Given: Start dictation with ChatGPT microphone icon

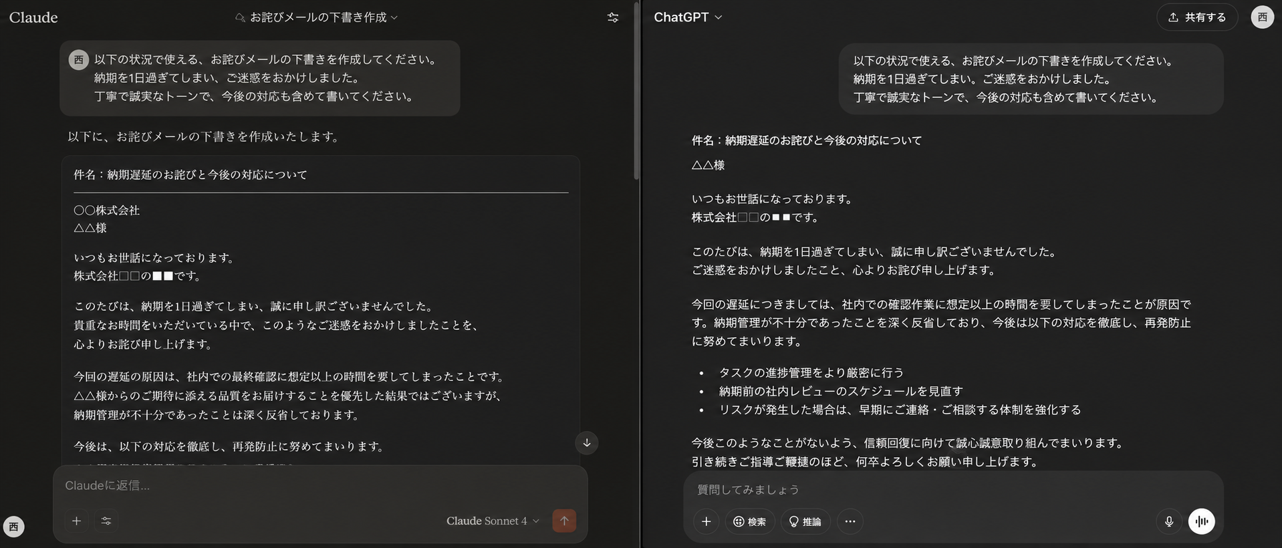Looking at the screenshot, I should [1169, 521].
